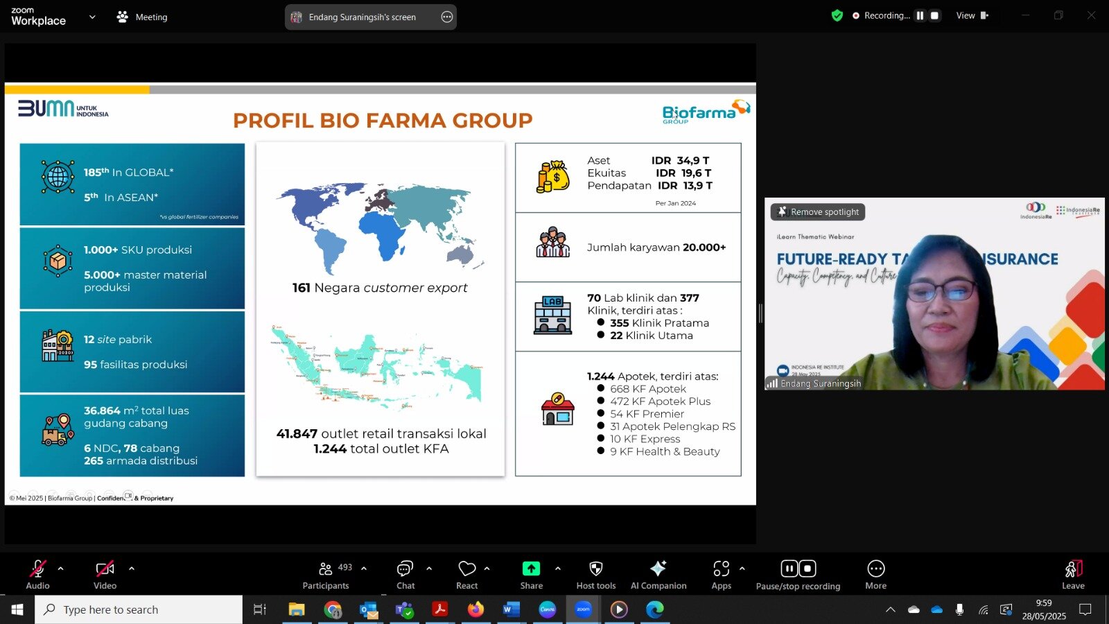Click "PROFIL BIO FARMA GROUP" slide title

[383, 121]
